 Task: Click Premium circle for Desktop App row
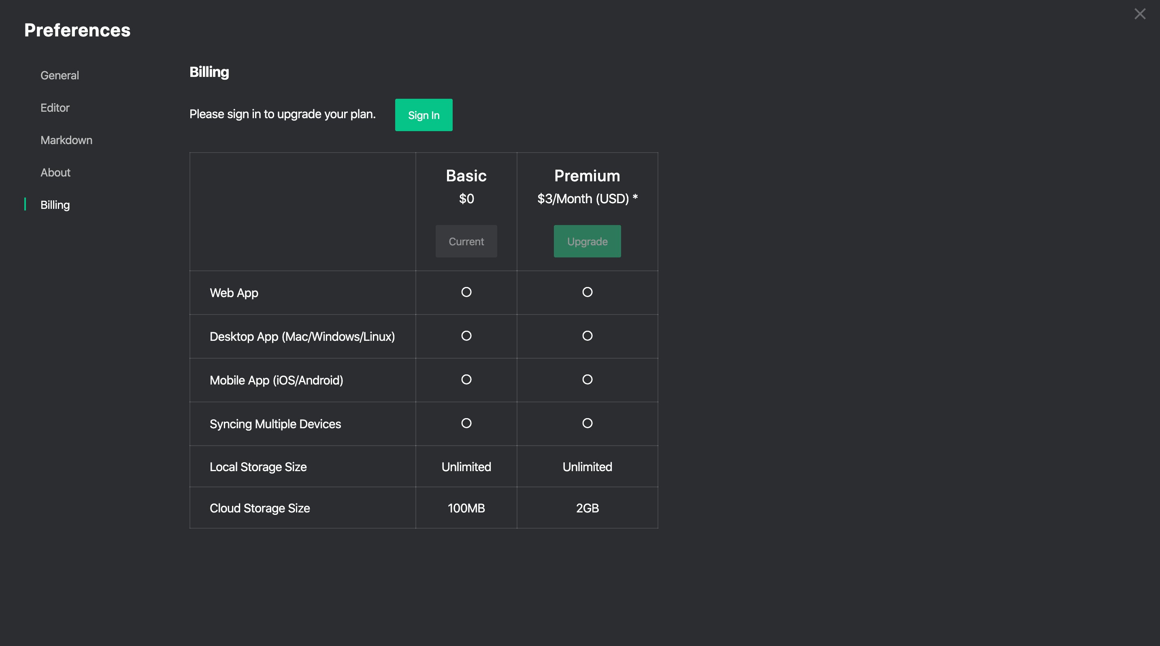pyautogui.click(x=587, y=336)
